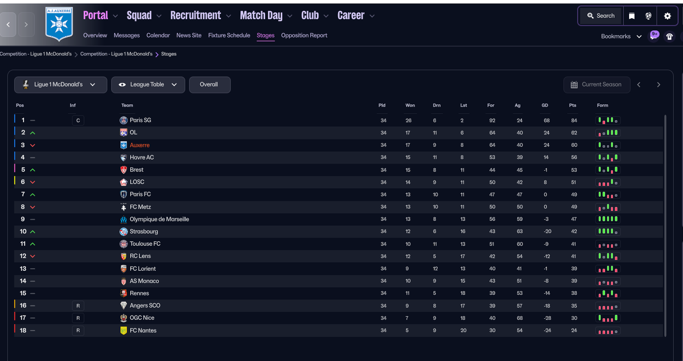The height and width of the screenshot is (361, 683).
Task: Open the globe world icon
Action: (648, 16)
